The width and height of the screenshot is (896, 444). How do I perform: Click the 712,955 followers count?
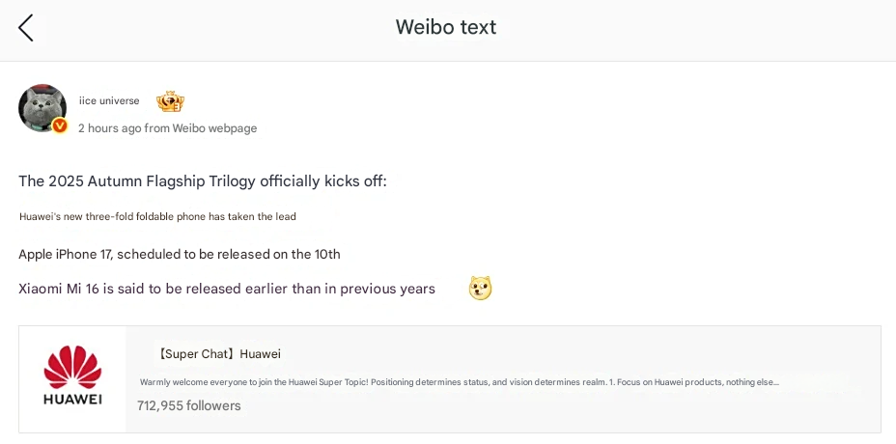pyautogui.click(x=189, y=405)
